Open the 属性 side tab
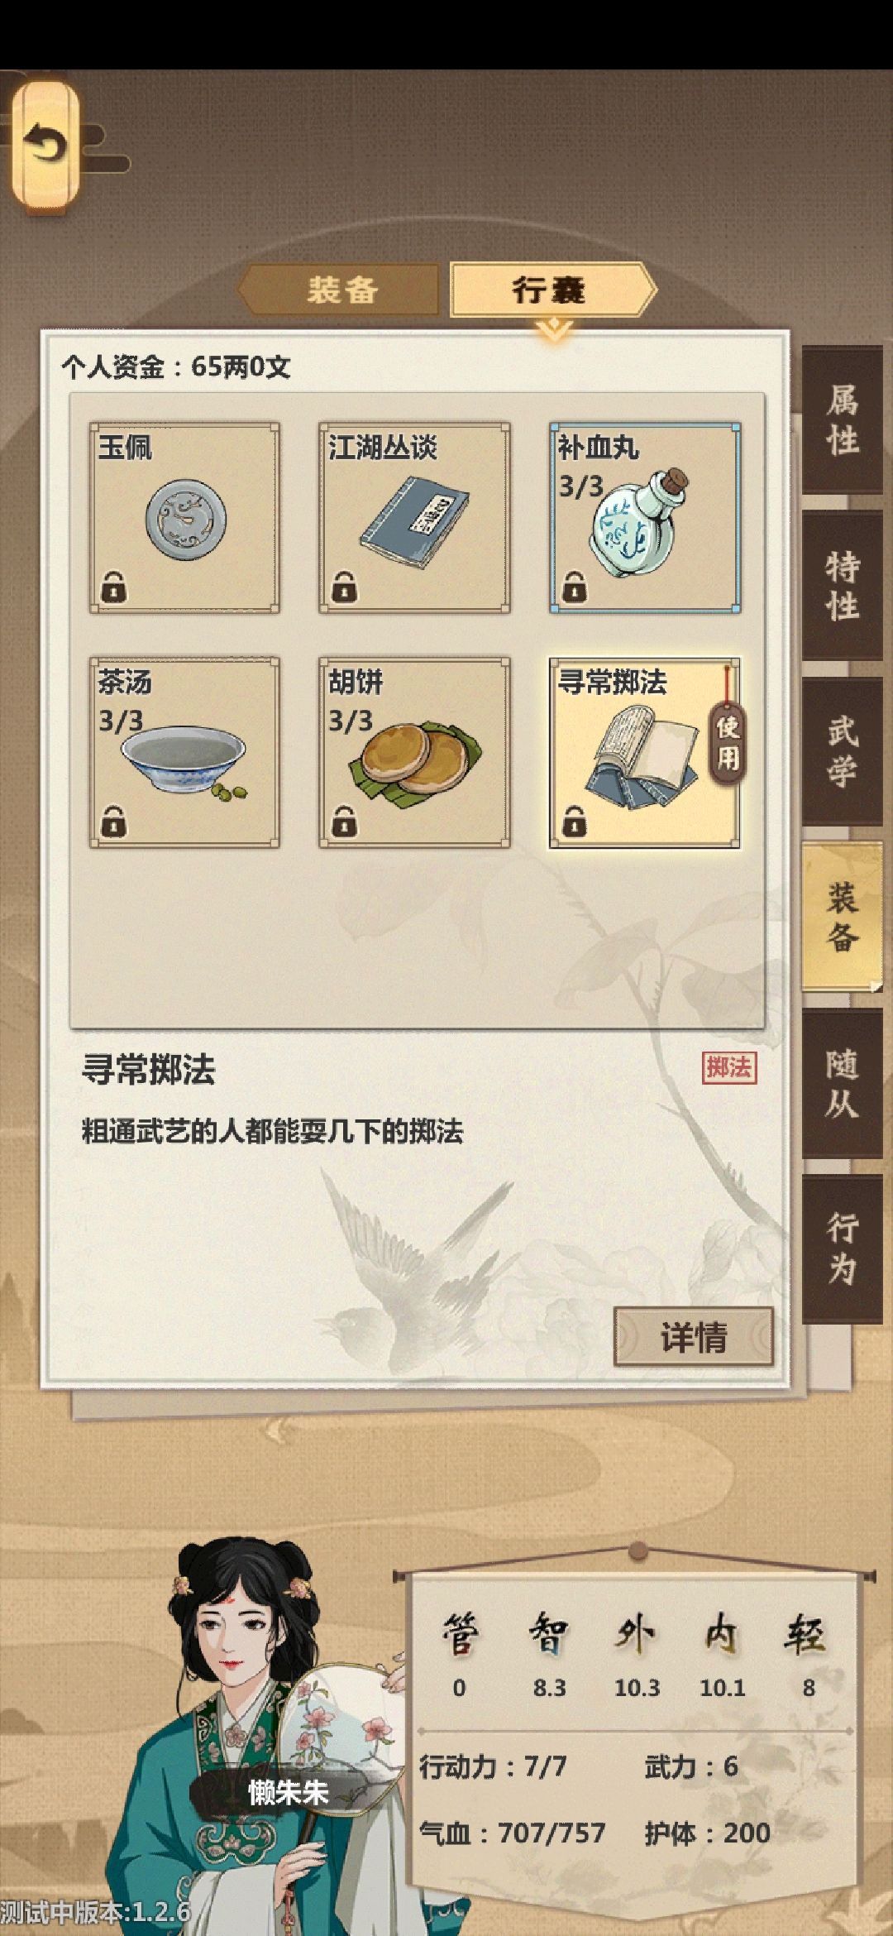Image resolution: width=893 pixels, height=1936 pixels. tap(843, 420)
